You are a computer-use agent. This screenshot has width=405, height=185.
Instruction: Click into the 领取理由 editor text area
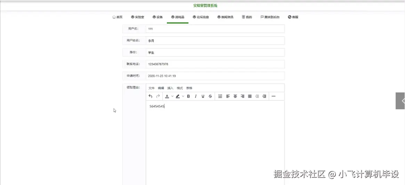pos(215,143)
